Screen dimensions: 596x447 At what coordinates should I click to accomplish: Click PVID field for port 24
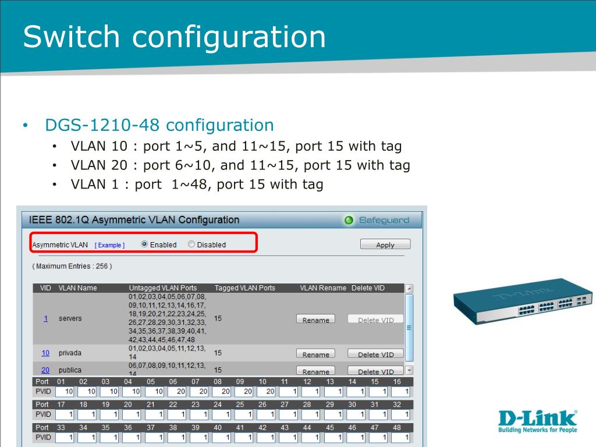click(221, 414)
